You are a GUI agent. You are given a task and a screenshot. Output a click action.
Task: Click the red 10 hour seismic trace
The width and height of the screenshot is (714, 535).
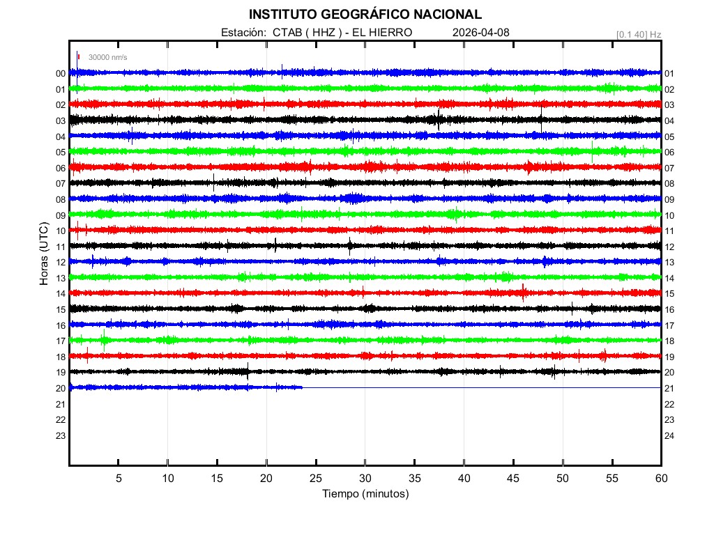point(365,230)
